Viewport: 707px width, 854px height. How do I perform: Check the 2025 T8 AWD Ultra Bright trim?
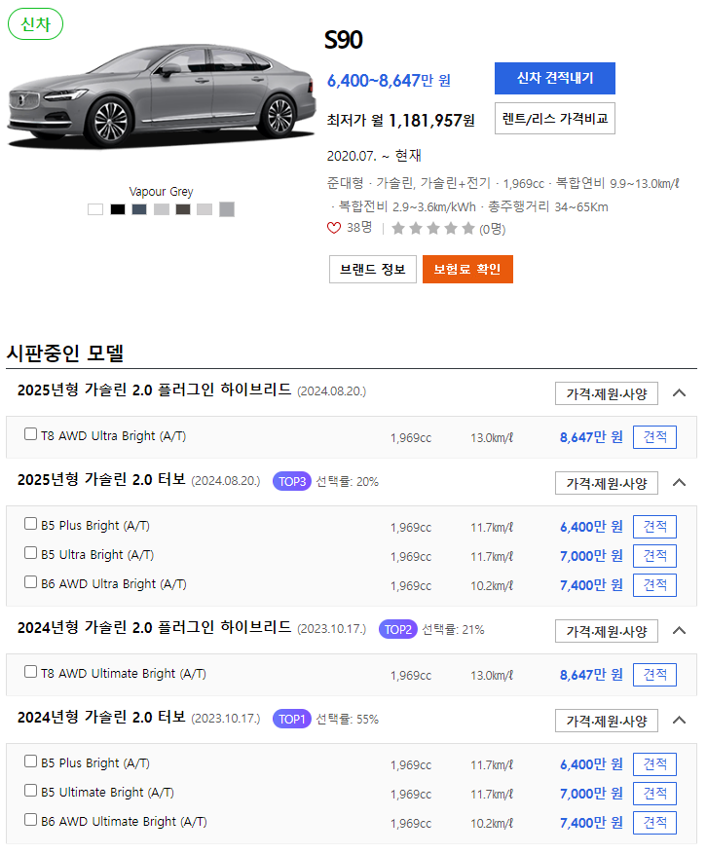tap(30, 434)
